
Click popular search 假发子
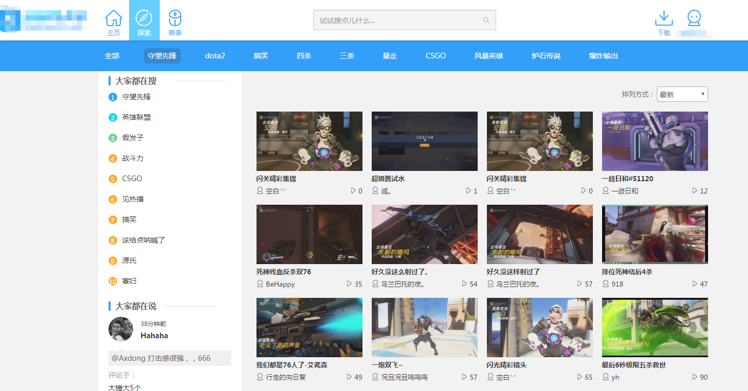point(133,138)
